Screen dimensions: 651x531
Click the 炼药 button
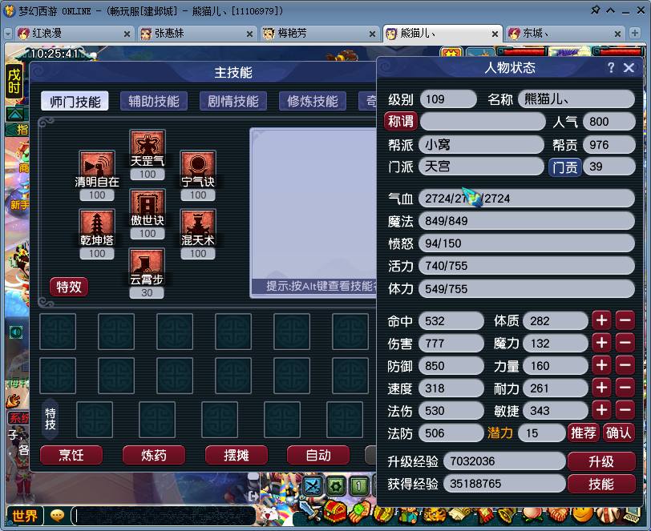(154, 455)
